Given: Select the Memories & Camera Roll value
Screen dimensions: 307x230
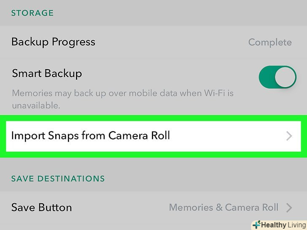Looking at the screenshot, I should (x=224, y=207).
